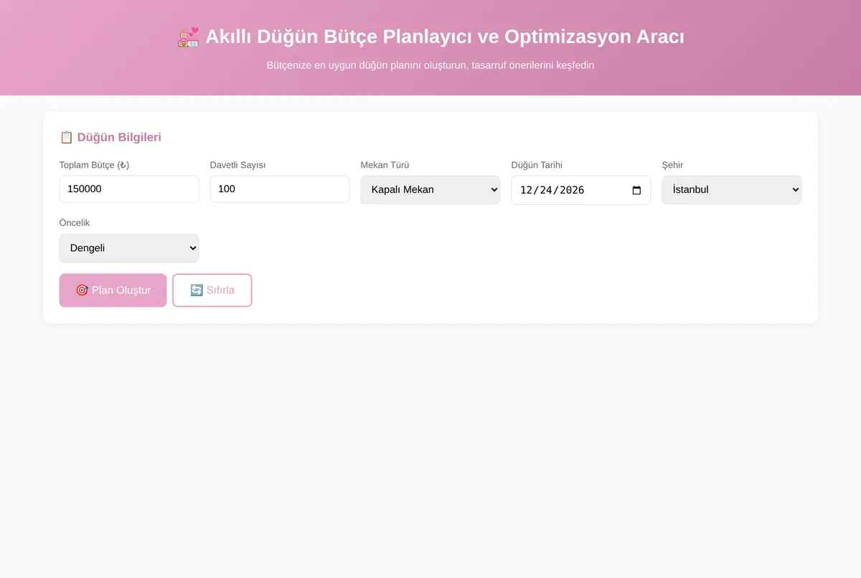The width and height of the screenshot is (861, 578).
Task: Click the Toplam Bütçe (₺) label
Action: click(x=94, y=165)
